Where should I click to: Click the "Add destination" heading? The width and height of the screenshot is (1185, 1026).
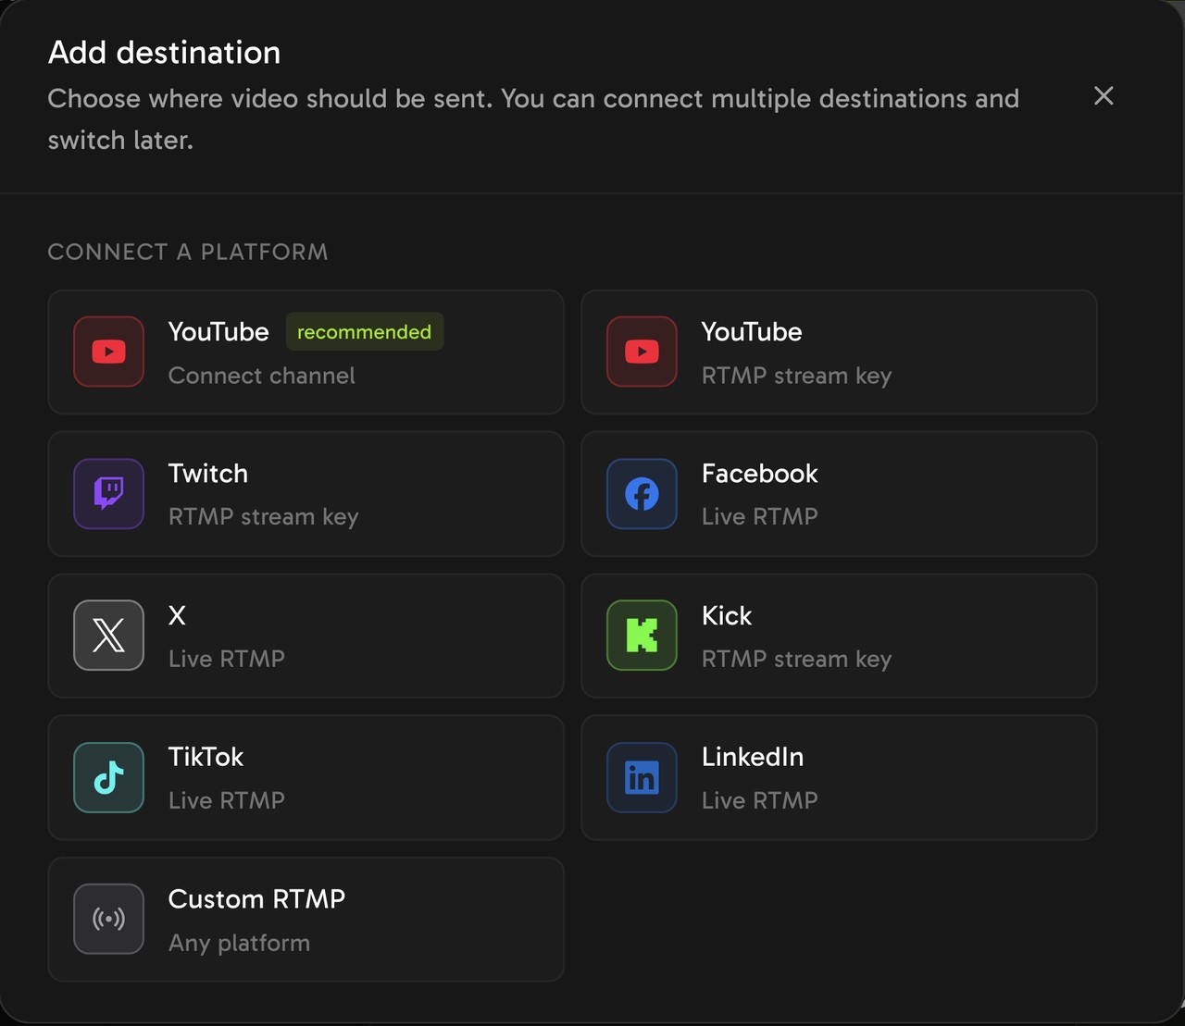point(165,53)
